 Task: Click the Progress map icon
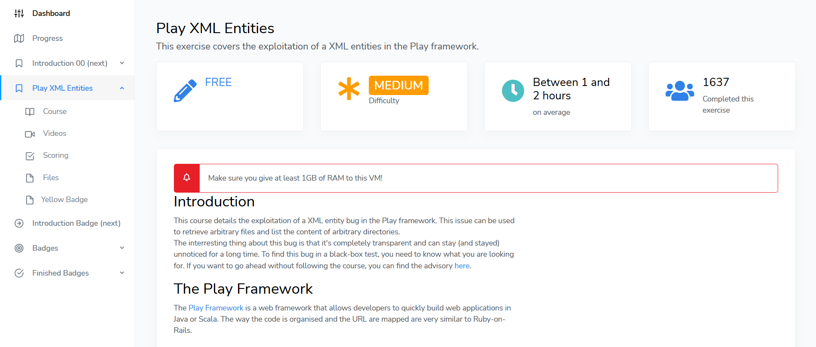coord(19,38)
